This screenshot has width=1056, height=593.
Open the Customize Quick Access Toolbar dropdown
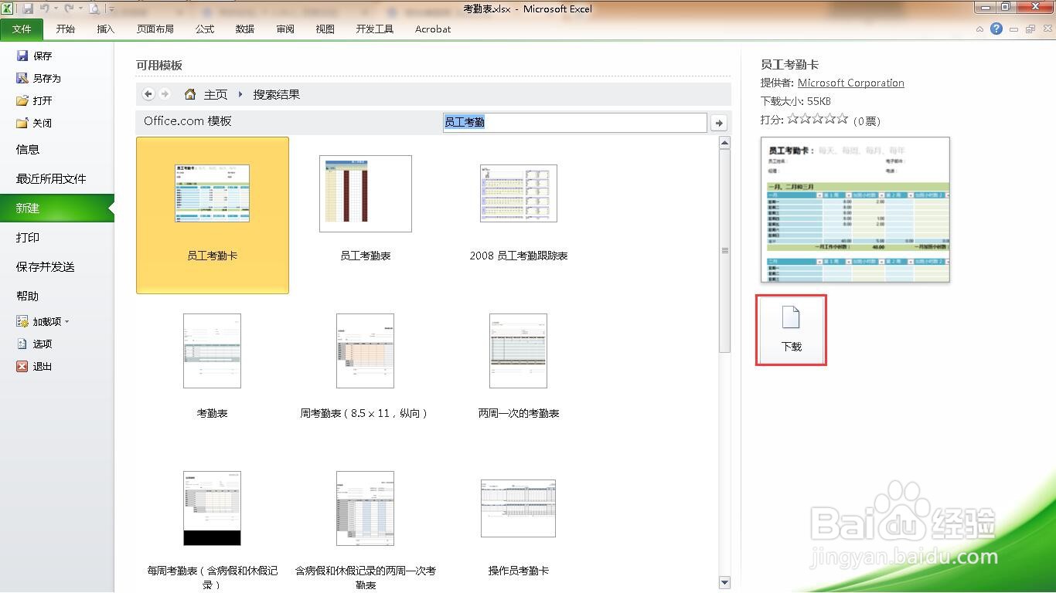pyautogui.click(x=111, y=9)
